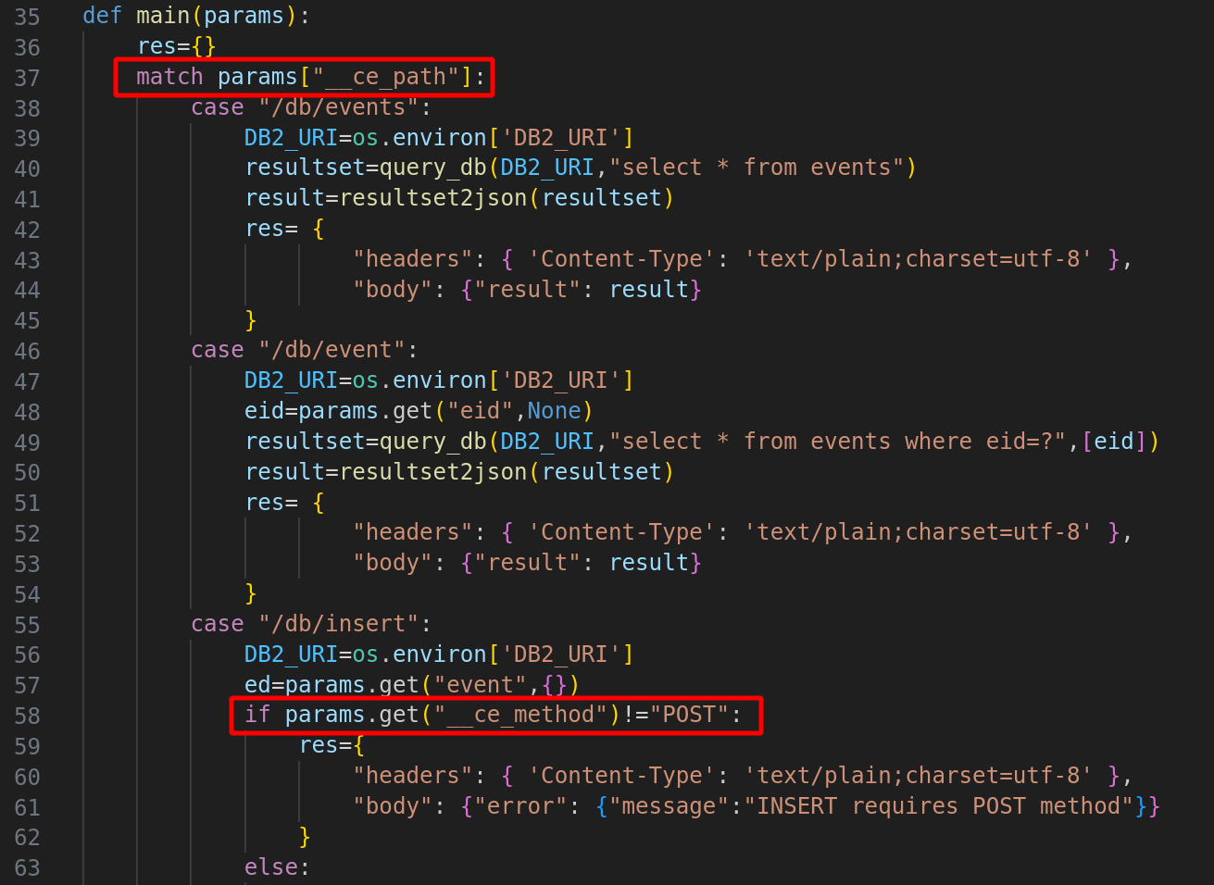This screenshot has width=1214, height=885.
Task: Click 'resultset2json' on line 41
Action: (x=433, y=198)
